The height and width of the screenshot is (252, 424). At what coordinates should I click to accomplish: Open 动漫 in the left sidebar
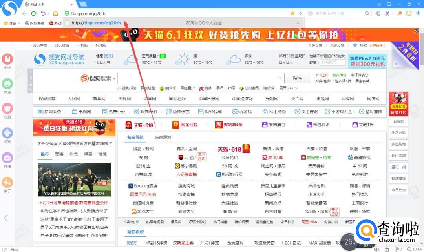[x=7, y=111]
